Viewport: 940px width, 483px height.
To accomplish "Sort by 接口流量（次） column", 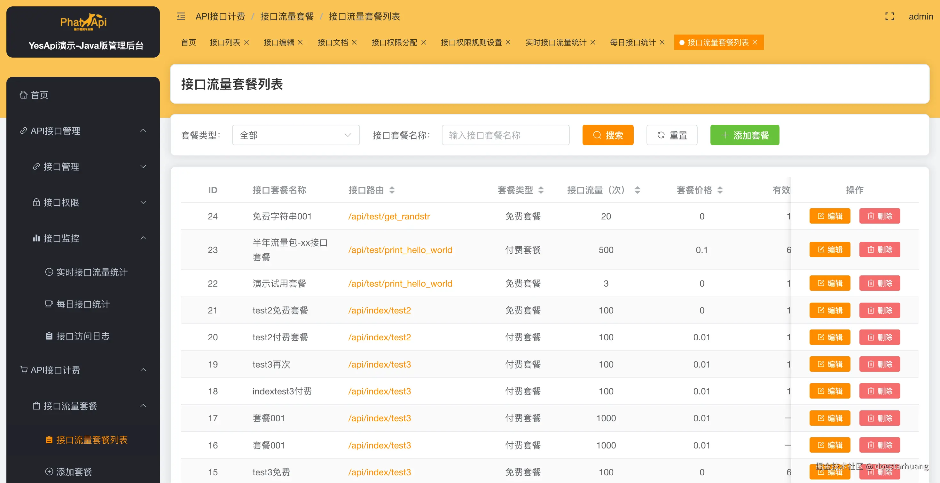I will [x=638, y=190].
